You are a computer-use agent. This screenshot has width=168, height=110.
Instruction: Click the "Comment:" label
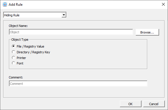click(x=16, y=77)
